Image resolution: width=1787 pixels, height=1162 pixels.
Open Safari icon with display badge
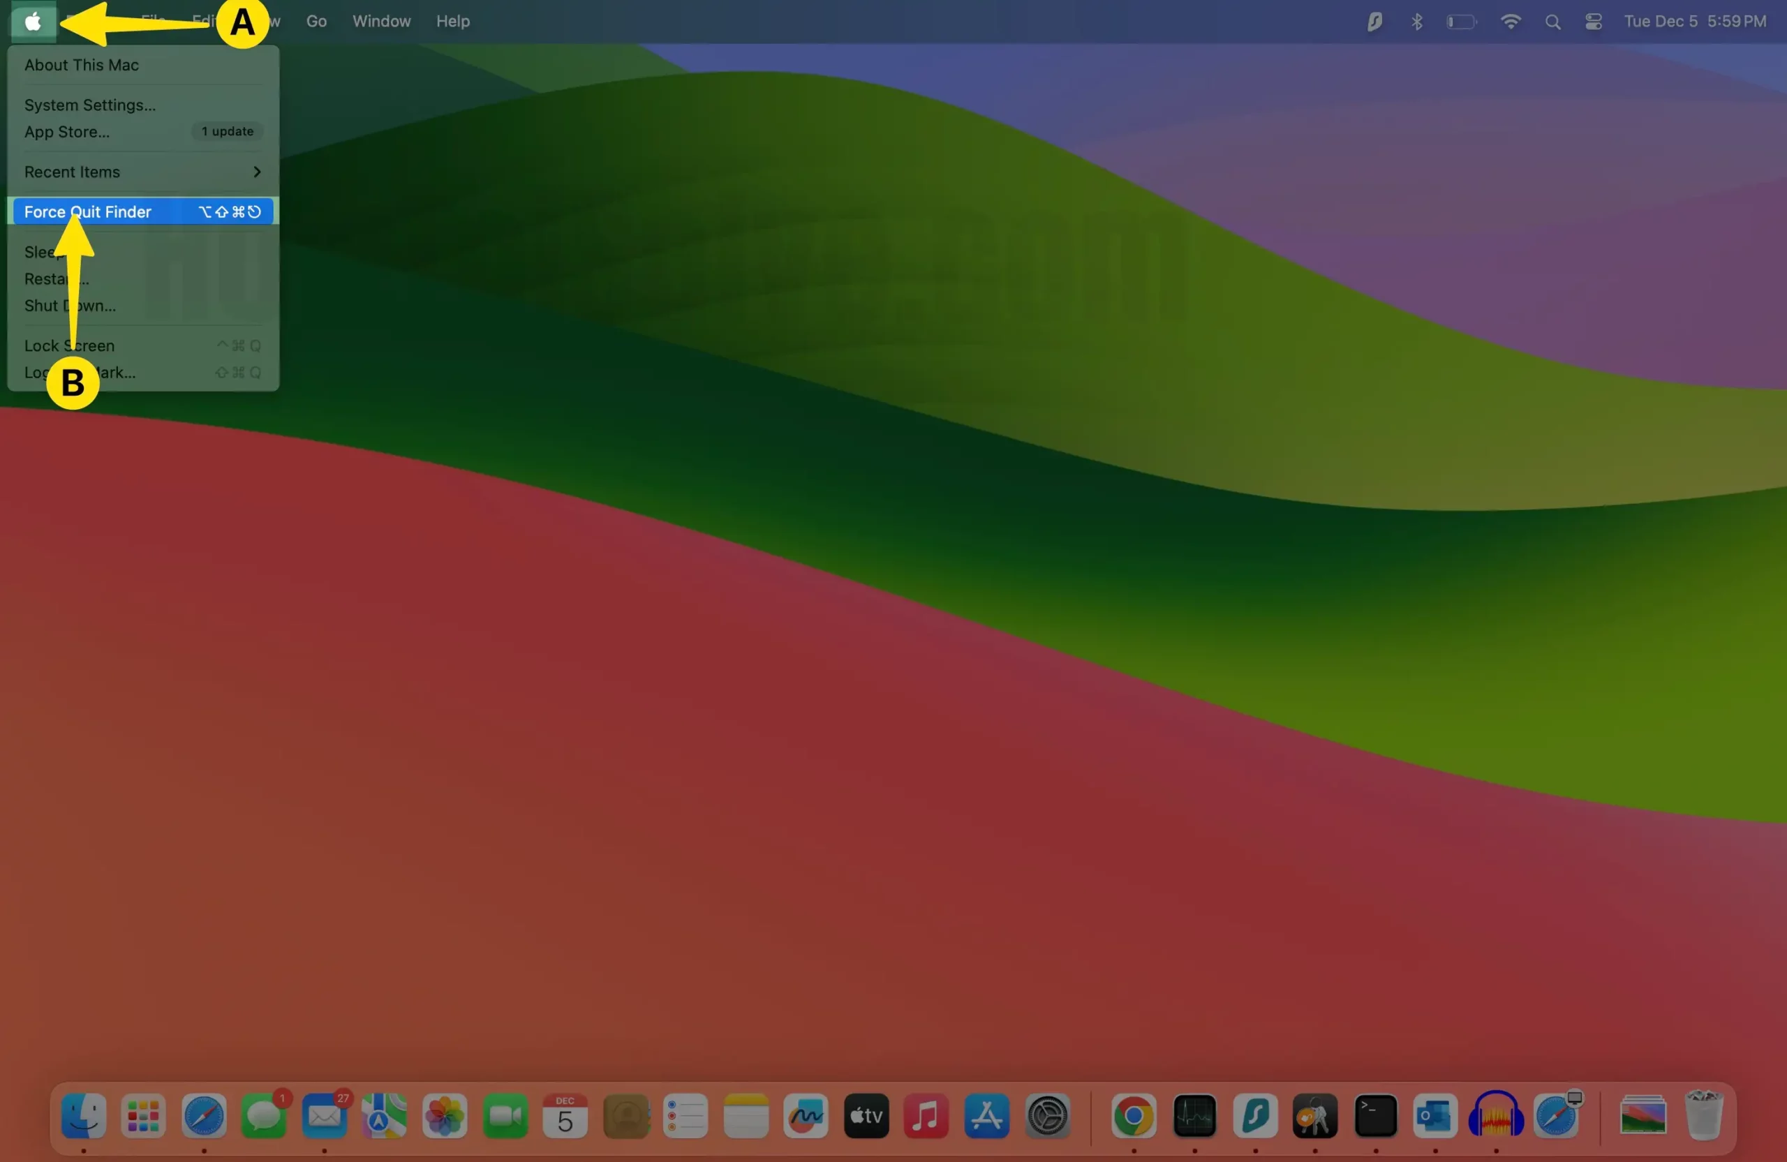click(x=1557, y=1116)
